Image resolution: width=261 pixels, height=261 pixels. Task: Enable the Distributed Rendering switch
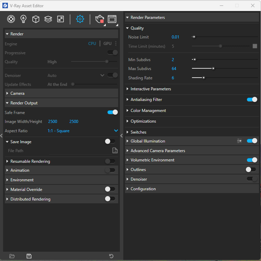[110, 199]
